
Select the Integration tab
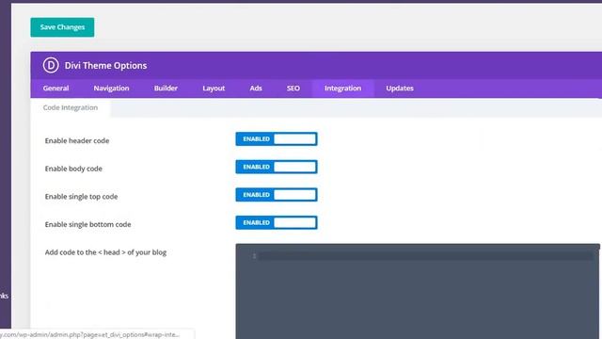(342, 89)
